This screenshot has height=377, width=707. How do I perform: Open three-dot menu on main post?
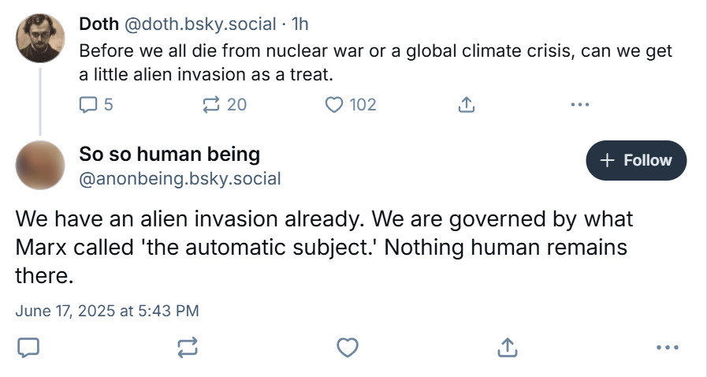[x=667, y=347]
